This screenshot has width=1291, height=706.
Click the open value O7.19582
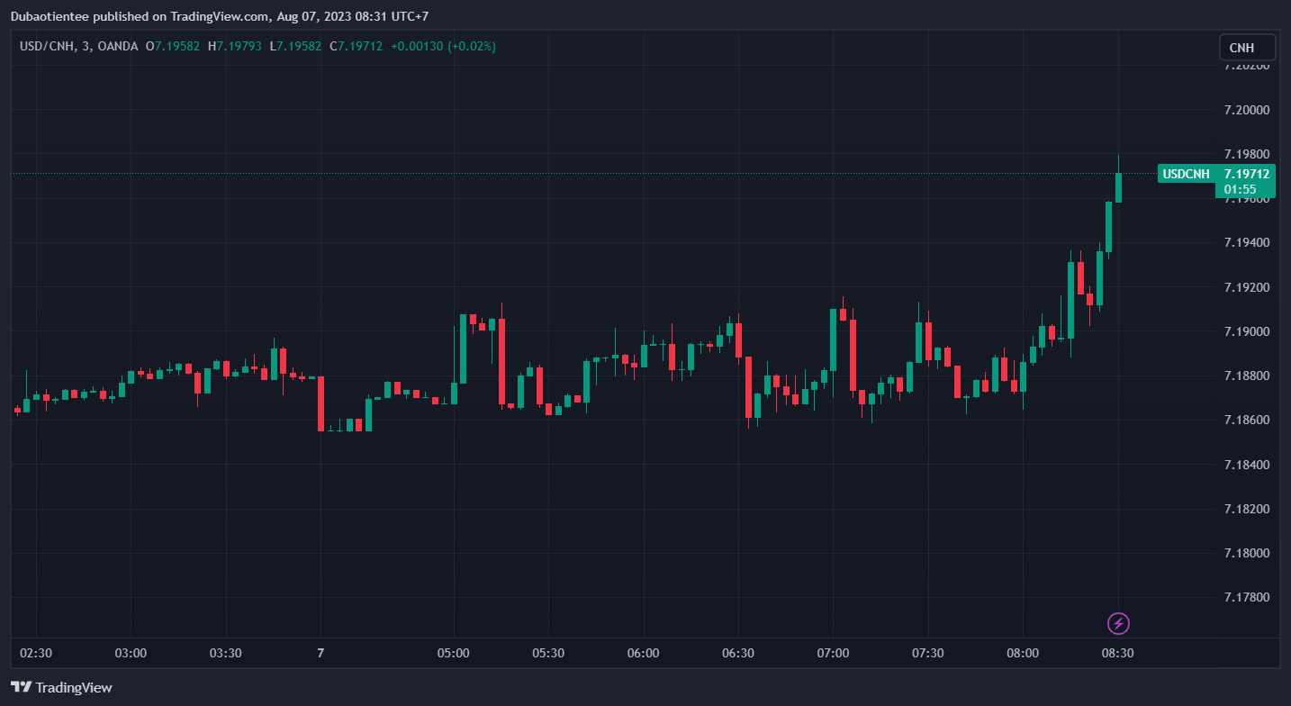click(173, 46)
